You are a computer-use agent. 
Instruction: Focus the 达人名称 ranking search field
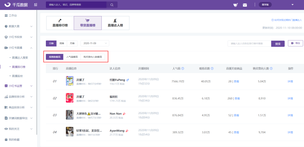pos(249,44)
